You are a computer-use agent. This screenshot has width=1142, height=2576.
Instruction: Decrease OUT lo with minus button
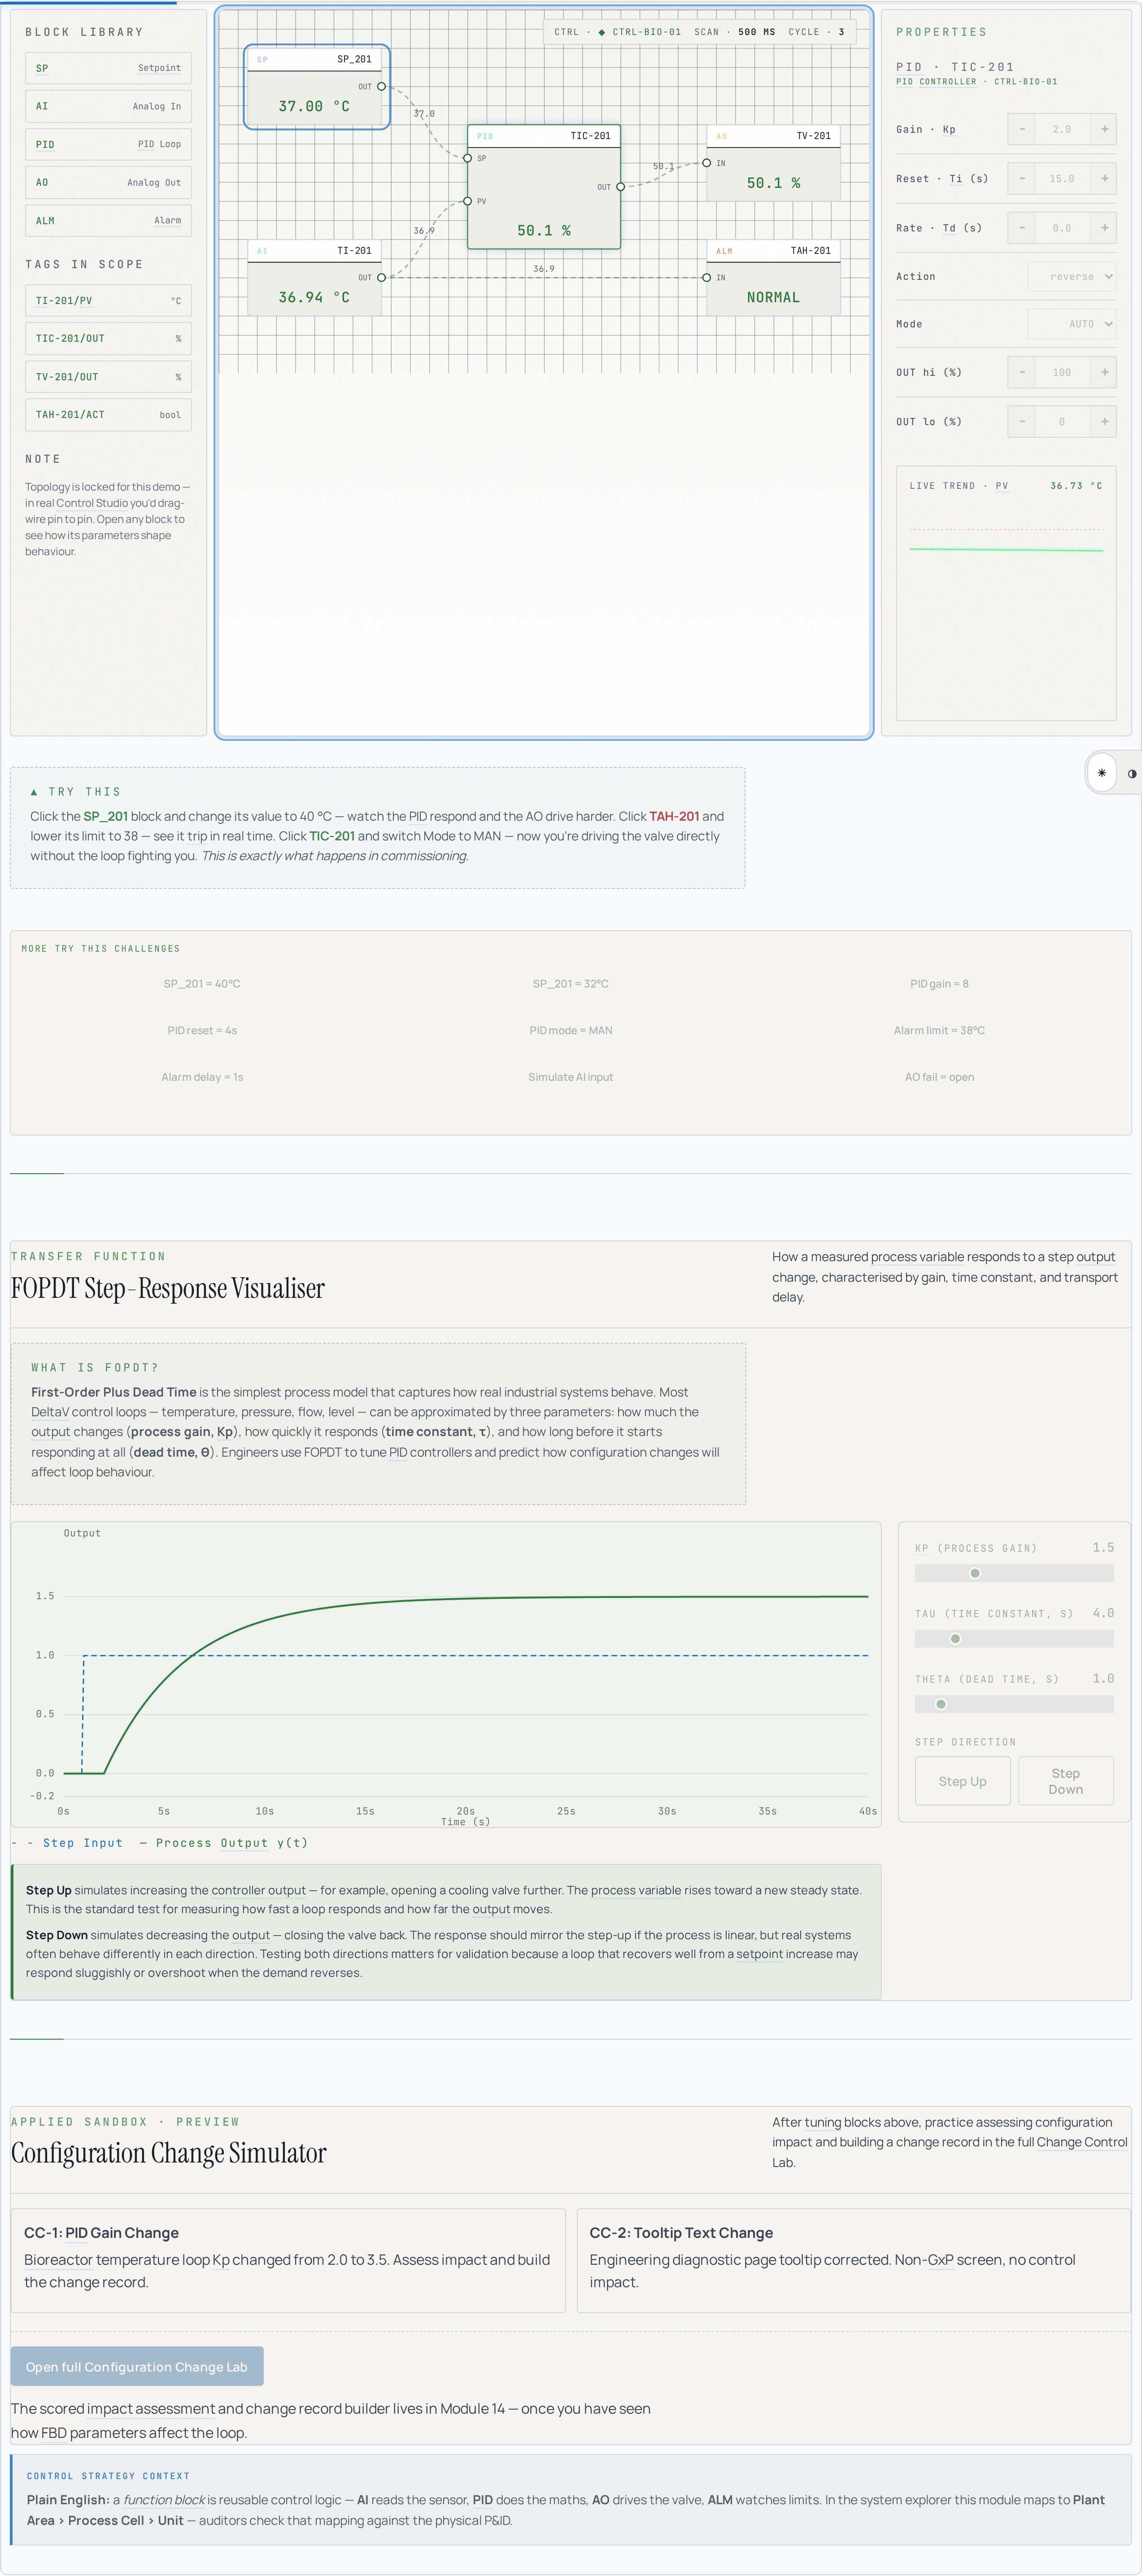1021,421
